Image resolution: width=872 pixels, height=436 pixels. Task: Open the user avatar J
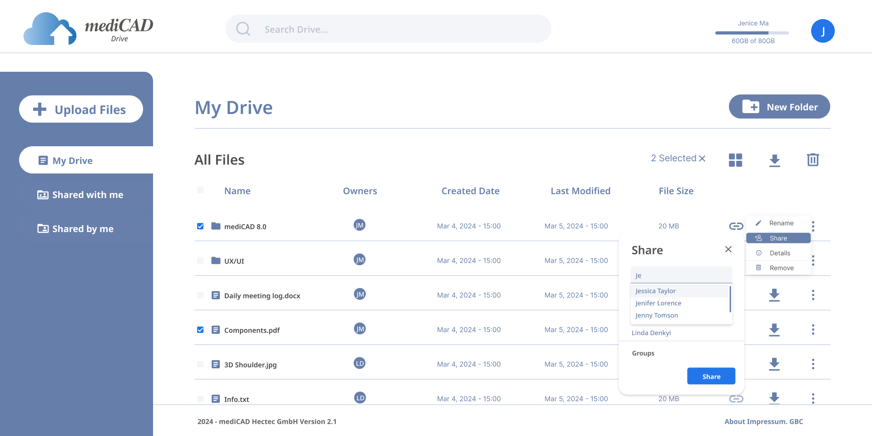coord(822,31)
